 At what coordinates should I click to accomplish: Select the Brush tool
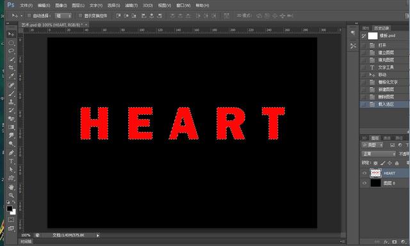(11, 94)
